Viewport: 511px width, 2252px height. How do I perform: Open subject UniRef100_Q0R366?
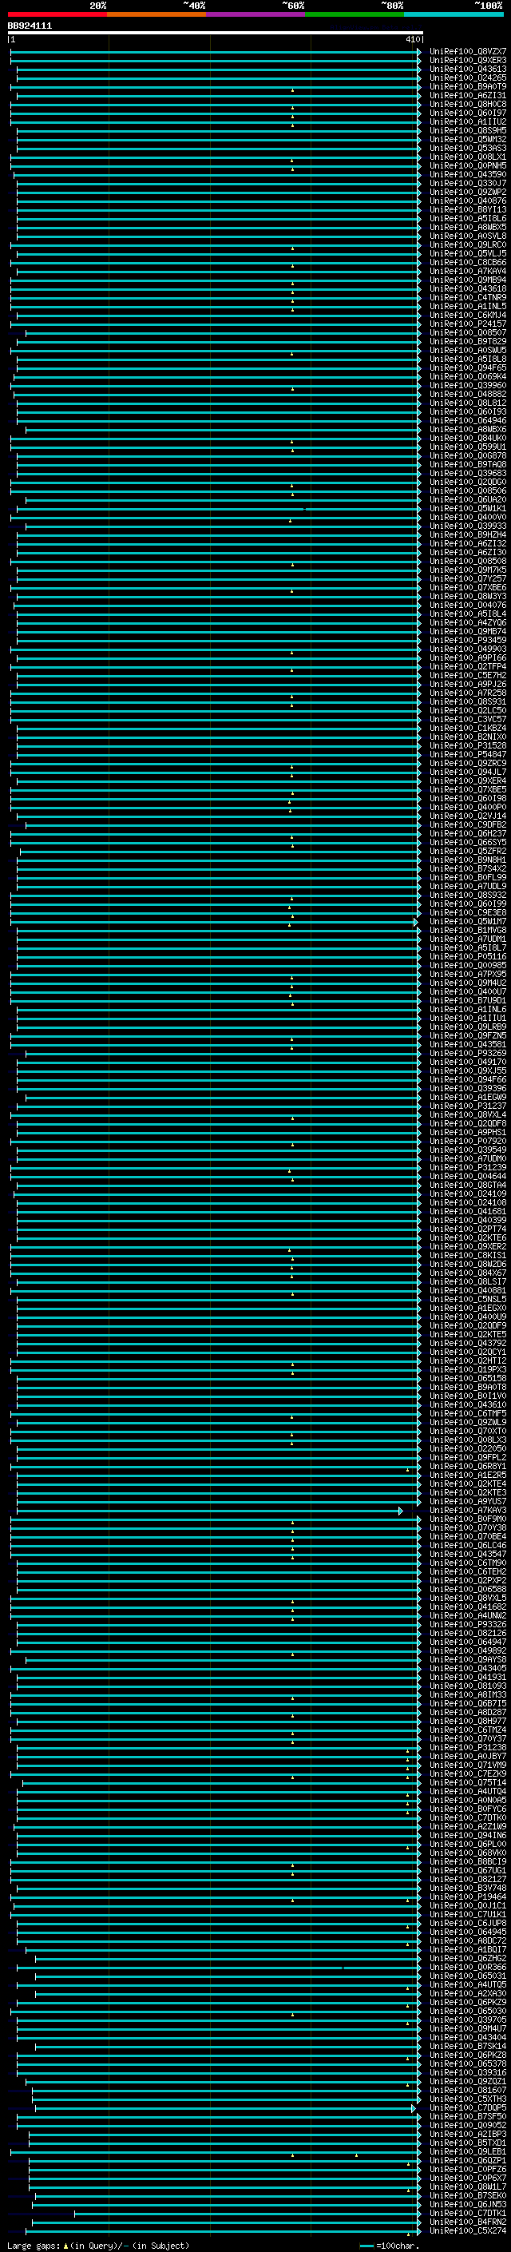tap(468, 1966)
